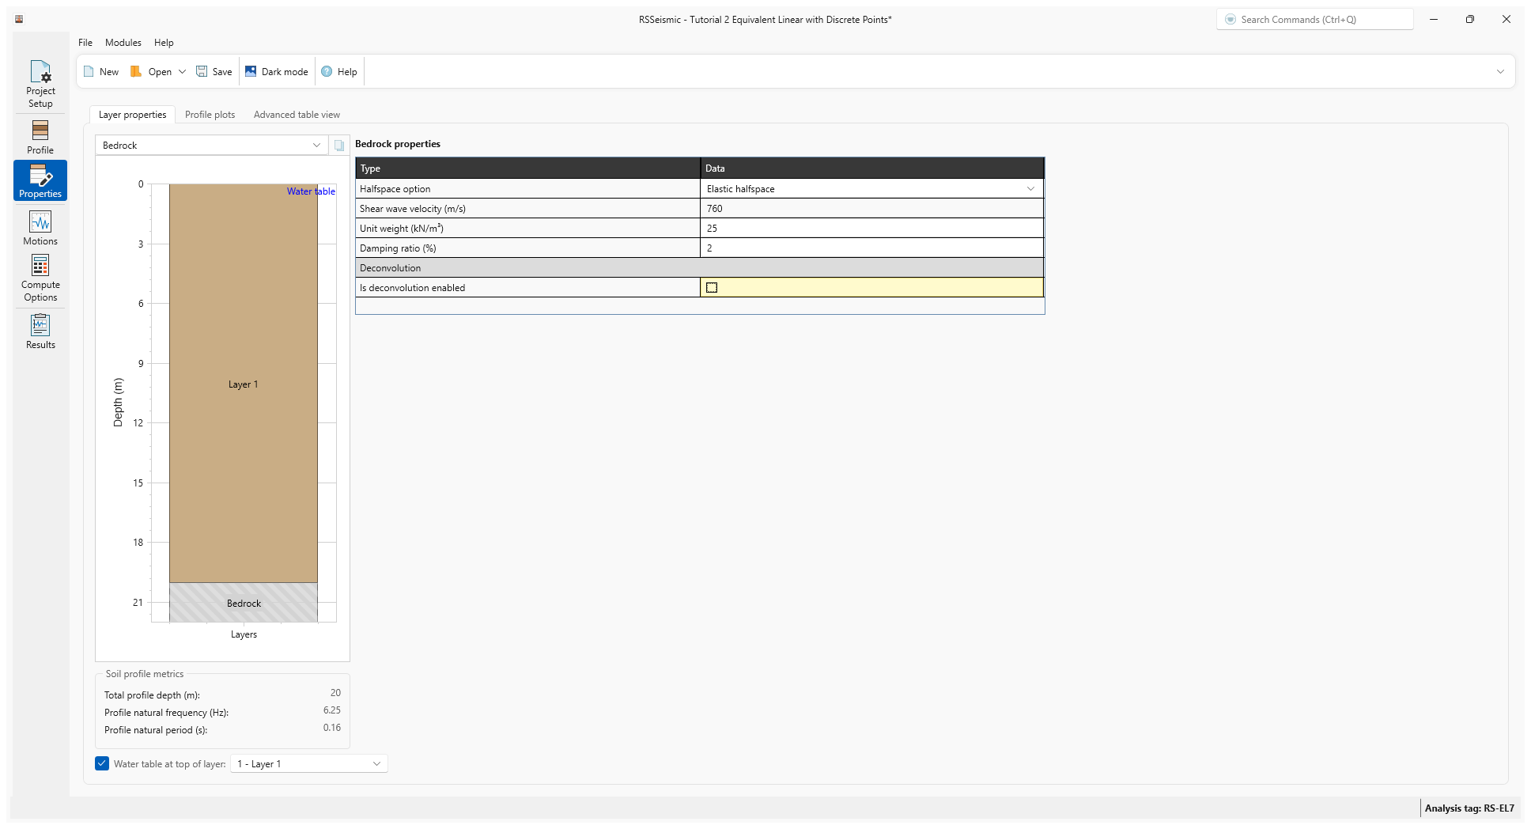This screenshot has height=829, width=1531.
Task: Click Bedrock properties heading
Action: click(398, 144)
